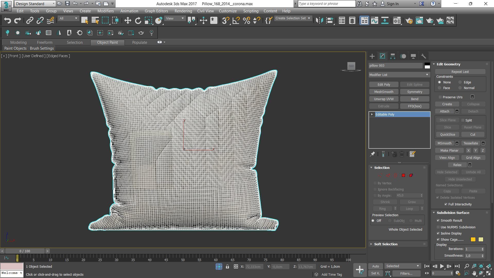
Task: Toggle Show Cage checkbox
Action: (438, 240)
